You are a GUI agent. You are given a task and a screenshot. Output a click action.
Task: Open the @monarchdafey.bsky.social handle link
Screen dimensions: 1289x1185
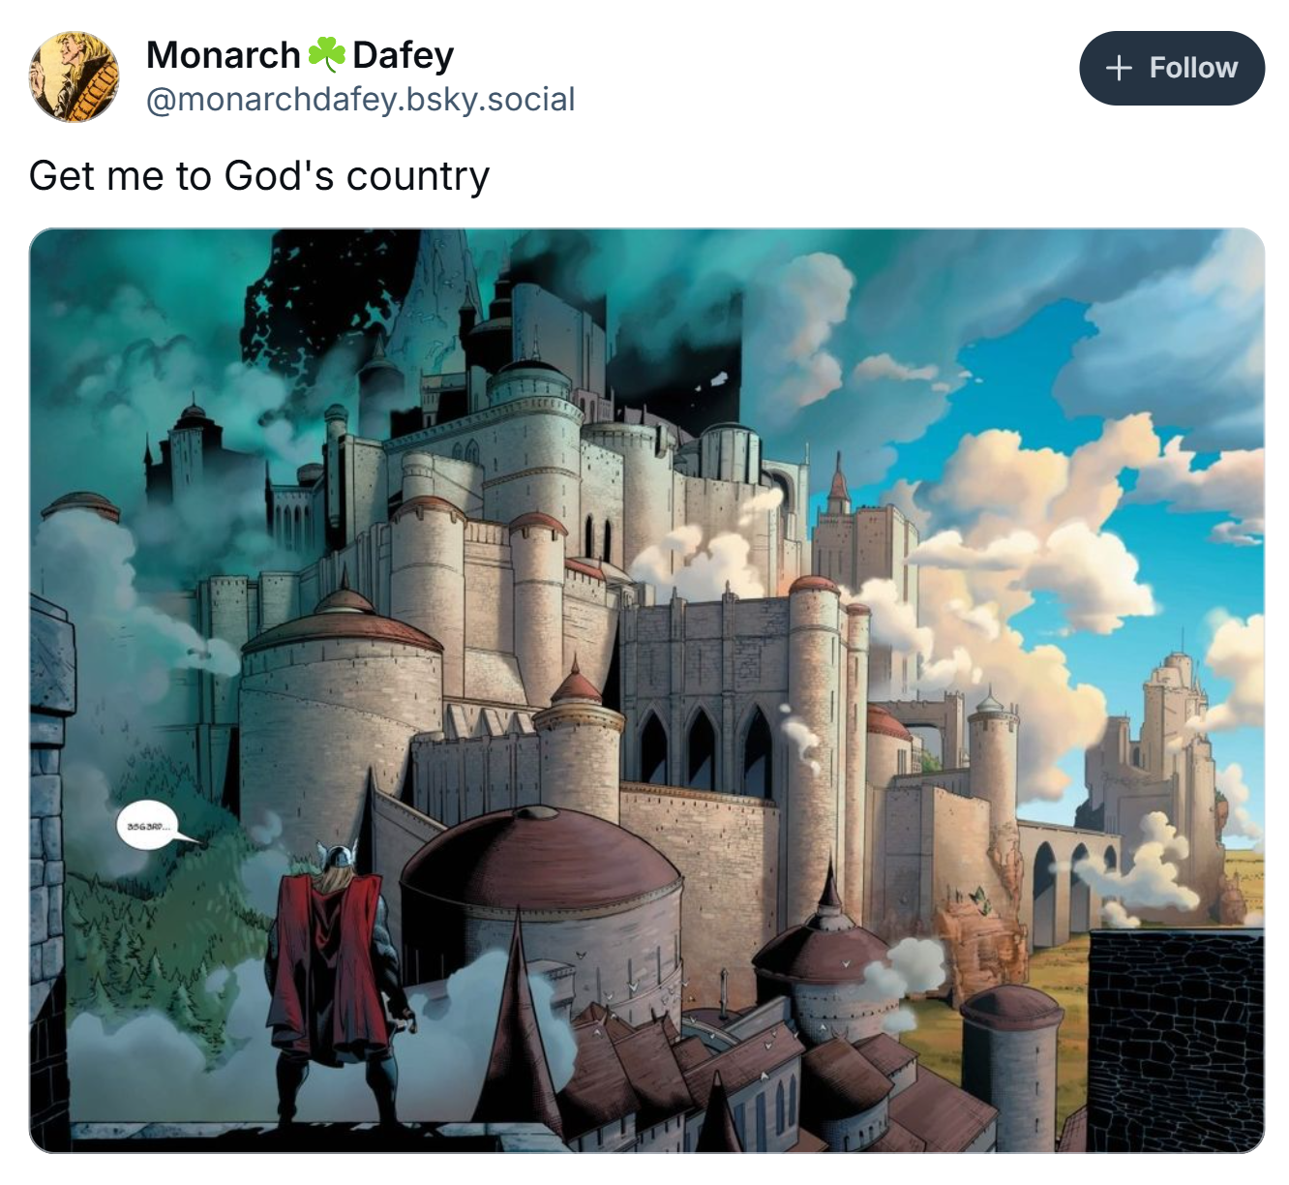click(360, 99)
